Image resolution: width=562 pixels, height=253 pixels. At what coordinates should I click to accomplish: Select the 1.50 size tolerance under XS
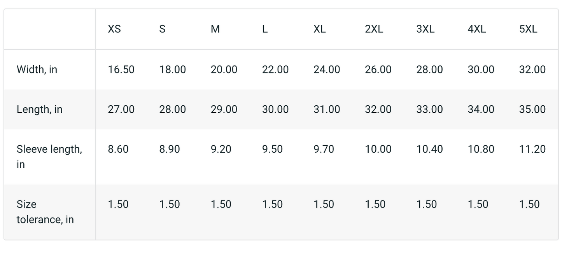(118, 204)
